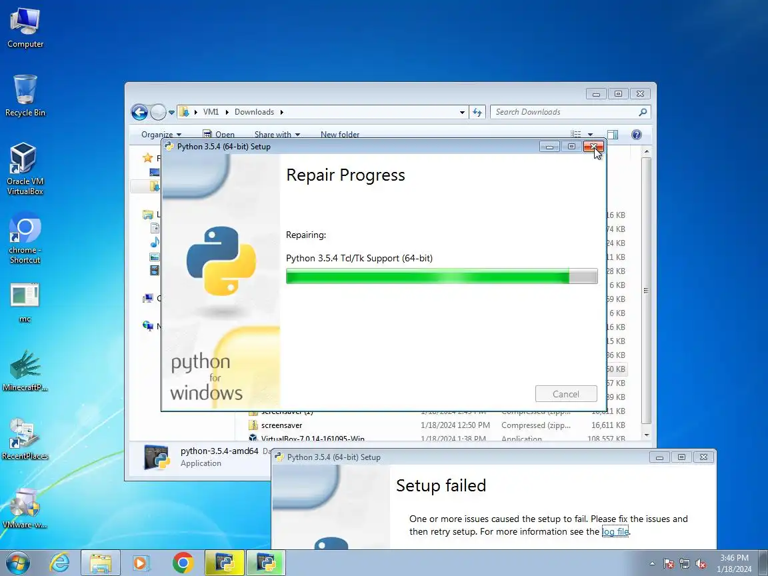
Task: Launch Internet Explorer from the taskbar
Action: pyautogui.click(x=59, y=563)
